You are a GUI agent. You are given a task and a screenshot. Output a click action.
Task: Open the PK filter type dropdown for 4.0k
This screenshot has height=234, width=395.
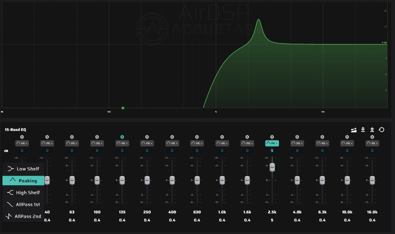(x=297, y=143)
